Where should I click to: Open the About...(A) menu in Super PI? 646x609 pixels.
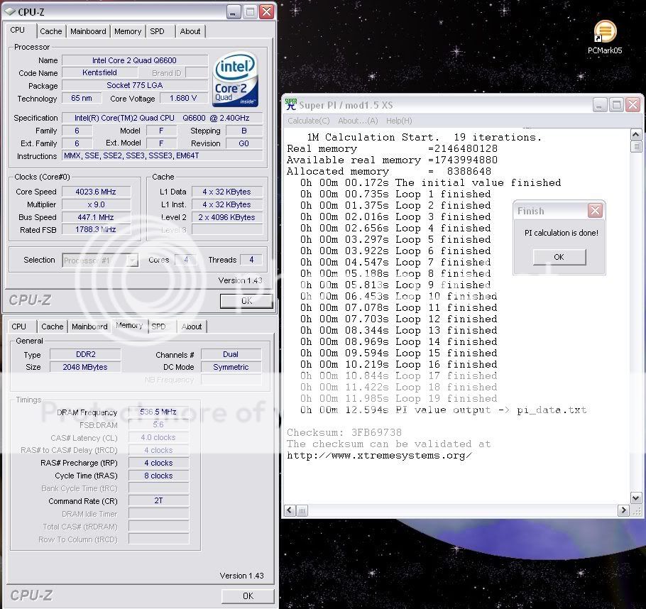coord(358,121)
